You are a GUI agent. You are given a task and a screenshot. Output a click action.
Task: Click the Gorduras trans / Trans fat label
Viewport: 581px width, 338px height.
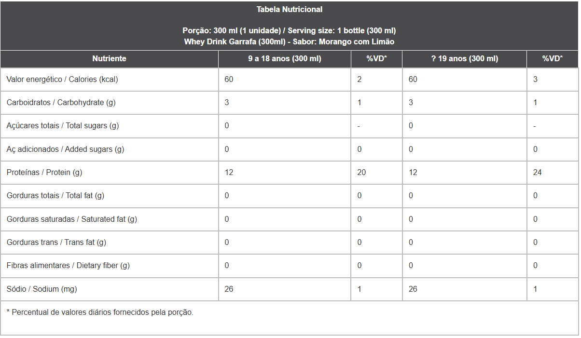[56, 242]
